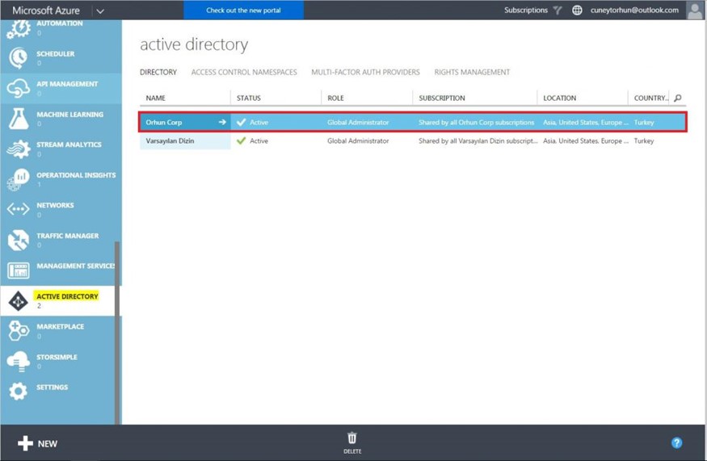Switch to Multi-Factor Auth Providers tab
The image size is (707, 461).
[x=365, y=72]
